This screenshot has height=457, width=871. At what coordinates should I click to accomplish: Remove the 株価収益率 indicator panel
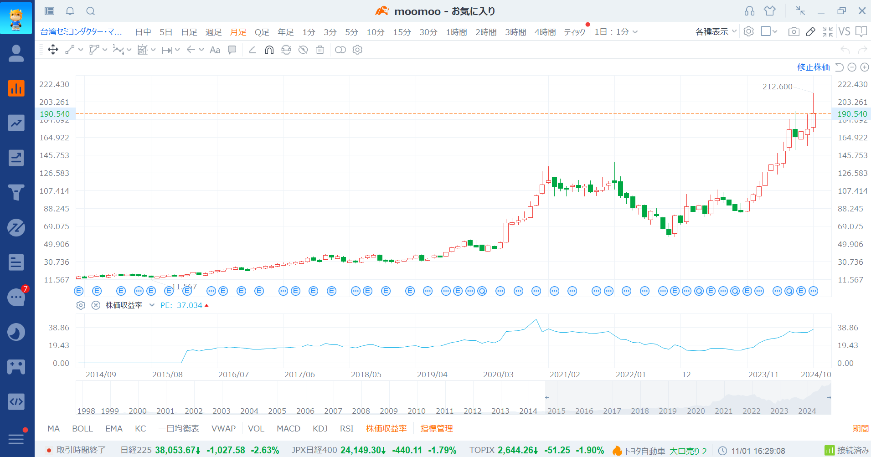pyautogui.click(x=96, y=305)
